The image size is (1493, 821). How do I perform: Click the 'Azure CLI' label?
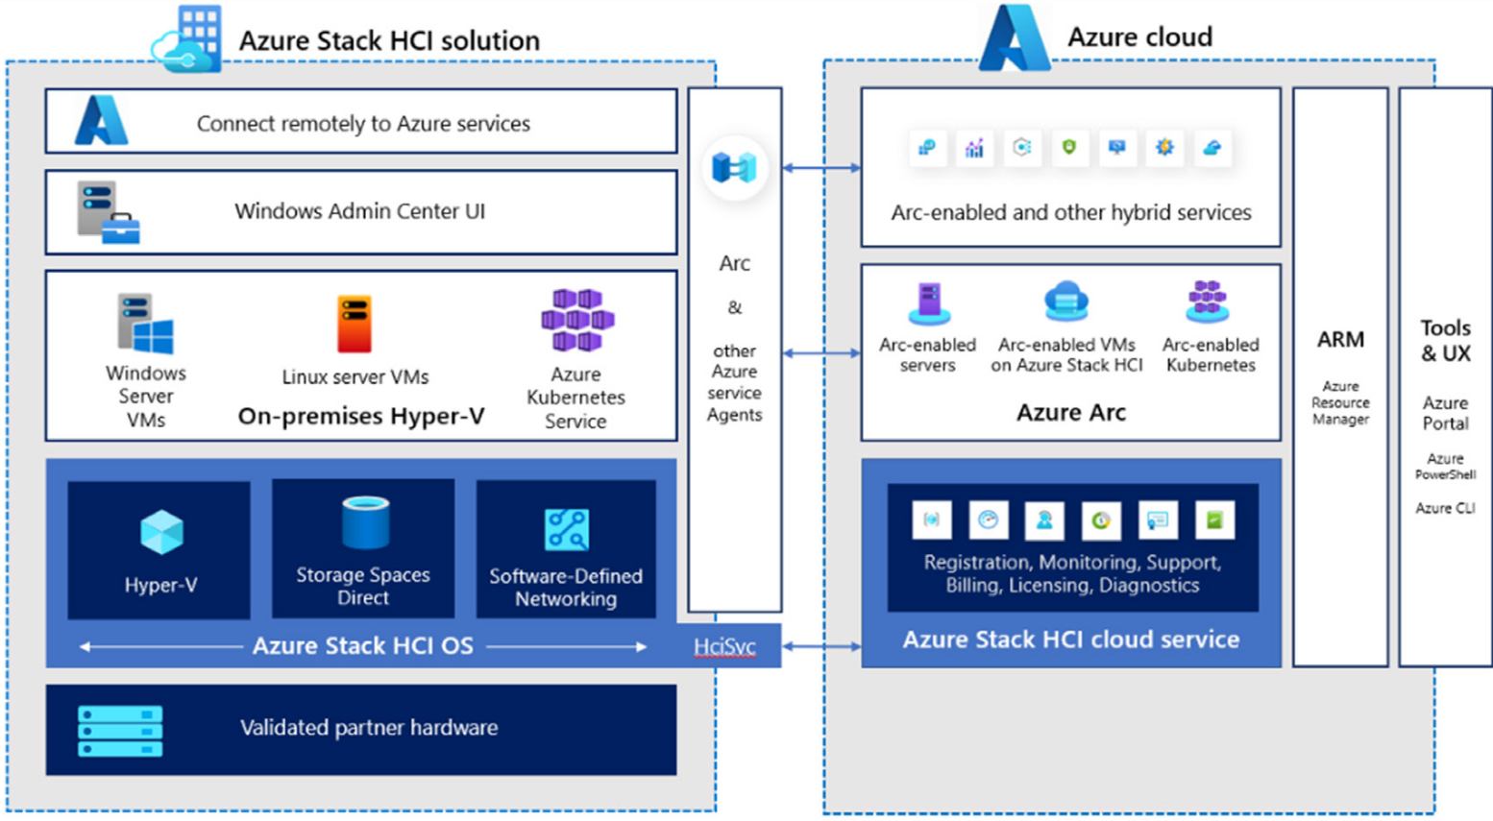tap(1445, 508)
